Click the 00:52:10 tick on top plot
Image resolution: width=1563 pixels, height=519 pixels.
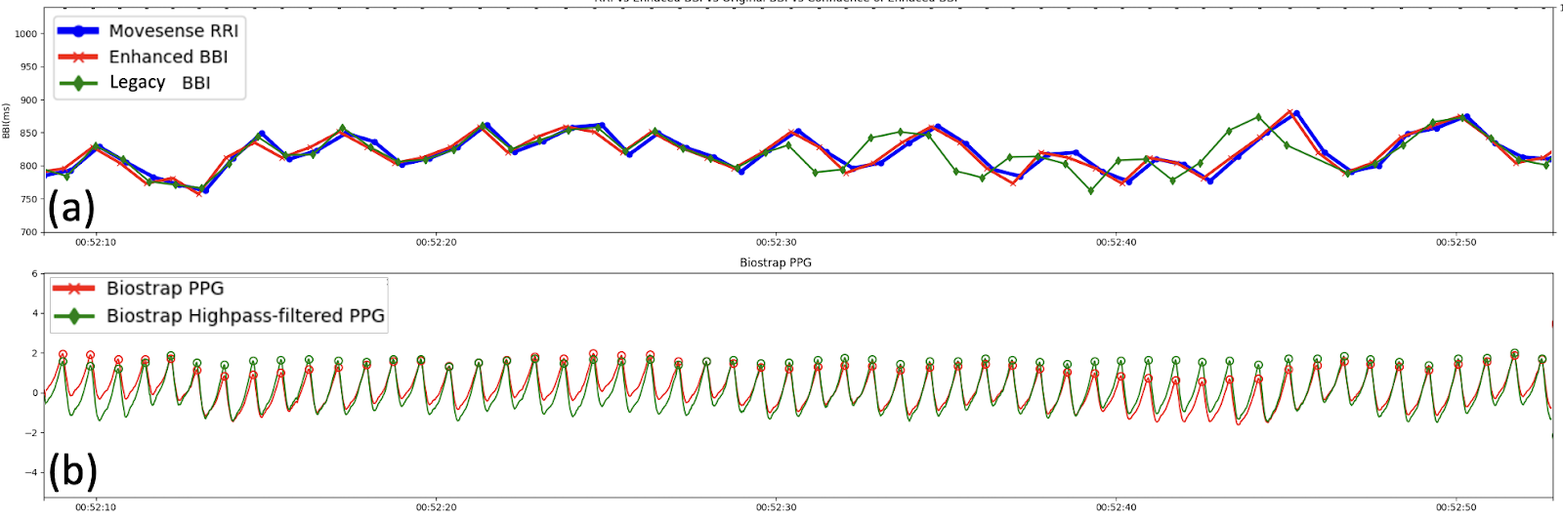tap(96, 242)
